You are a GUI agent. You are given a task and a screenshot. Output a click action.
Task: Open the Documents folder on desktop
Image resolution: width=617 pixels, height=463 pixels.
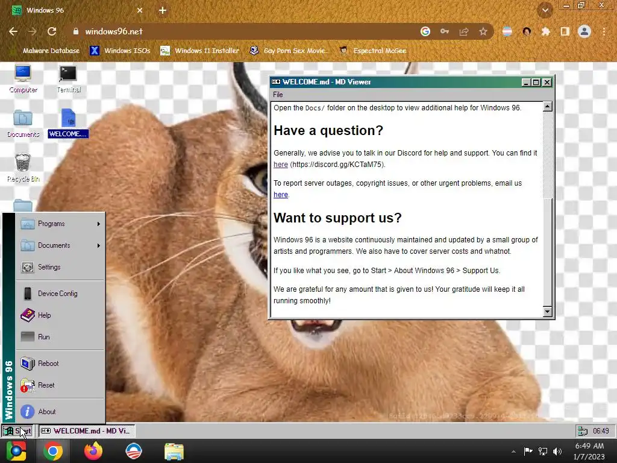pos(23,124)
